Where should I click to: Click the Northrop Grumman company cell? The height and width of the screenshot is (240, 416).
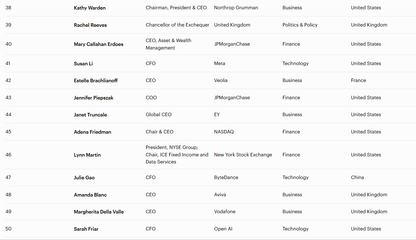[236, 8]
